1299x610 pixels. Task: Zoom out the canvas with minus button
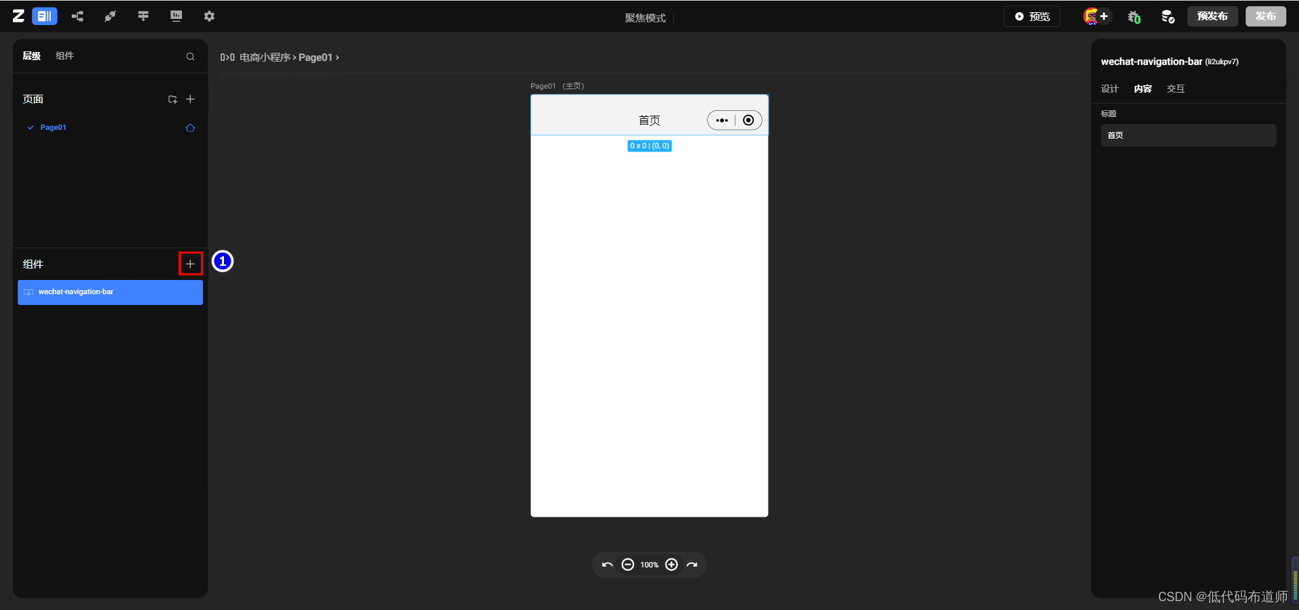tap(628, 565)
